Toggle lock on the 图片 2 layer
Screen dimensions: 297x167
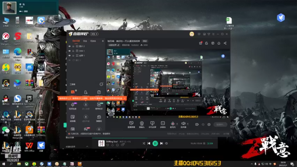click(x=73, y=46)
